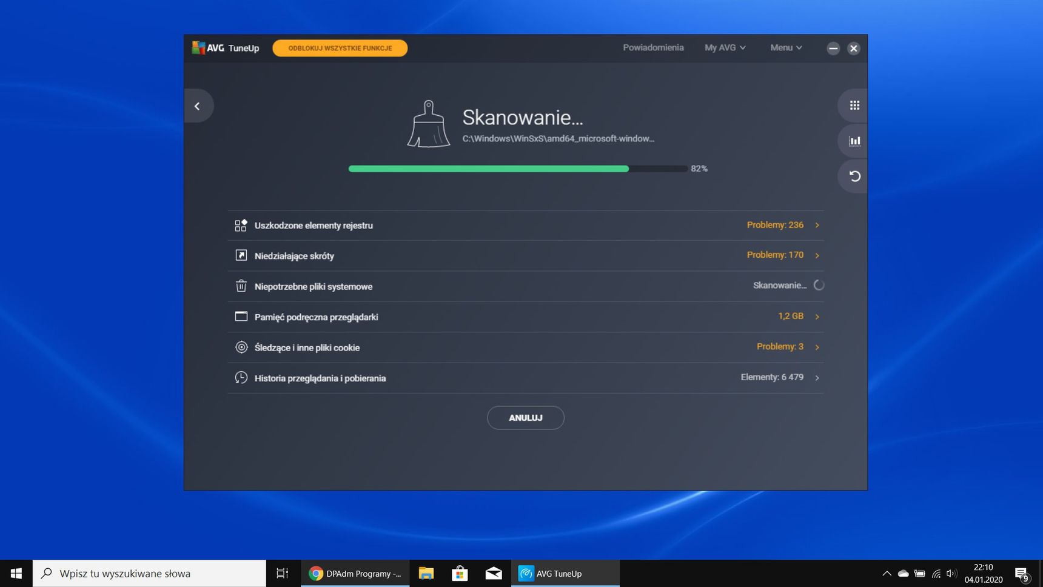1043x587 pixels.
Task: Open the apps grid icon
Action: tap(854, 106)
